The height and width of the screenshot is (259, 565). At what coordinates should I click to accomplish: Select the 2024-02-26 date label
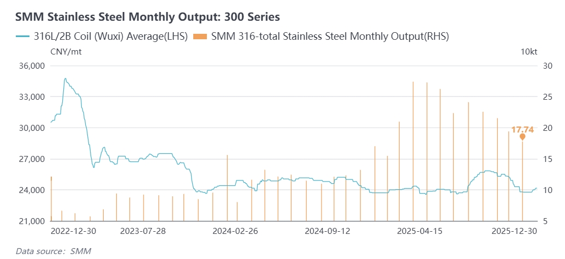click(x=235, y=231)
